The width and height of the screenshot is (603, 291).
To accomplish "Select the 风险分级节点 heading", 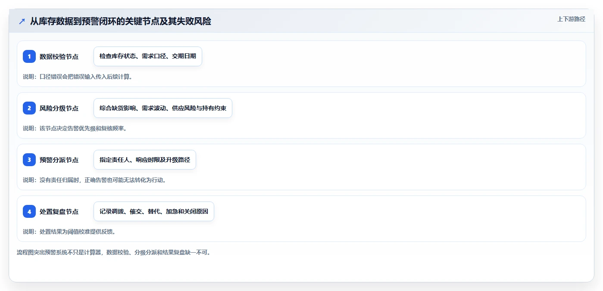I will point(59,108).
